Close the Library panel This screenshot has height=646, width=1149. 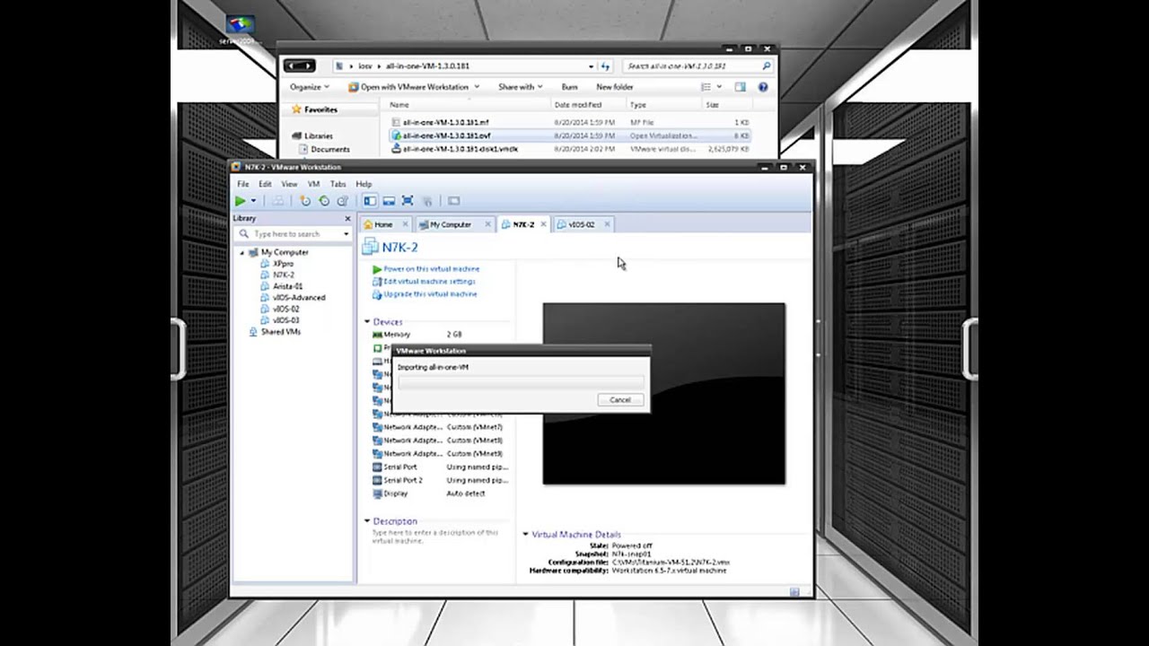click(x=347, y=219)
